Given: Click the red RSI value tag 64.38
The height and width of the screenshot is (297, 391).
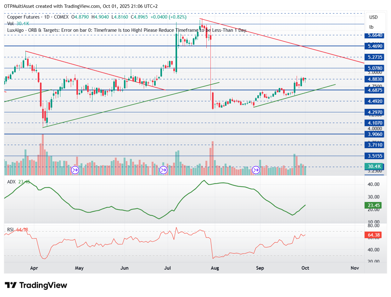Looking at the screenshot, I should tap(373, 235).
